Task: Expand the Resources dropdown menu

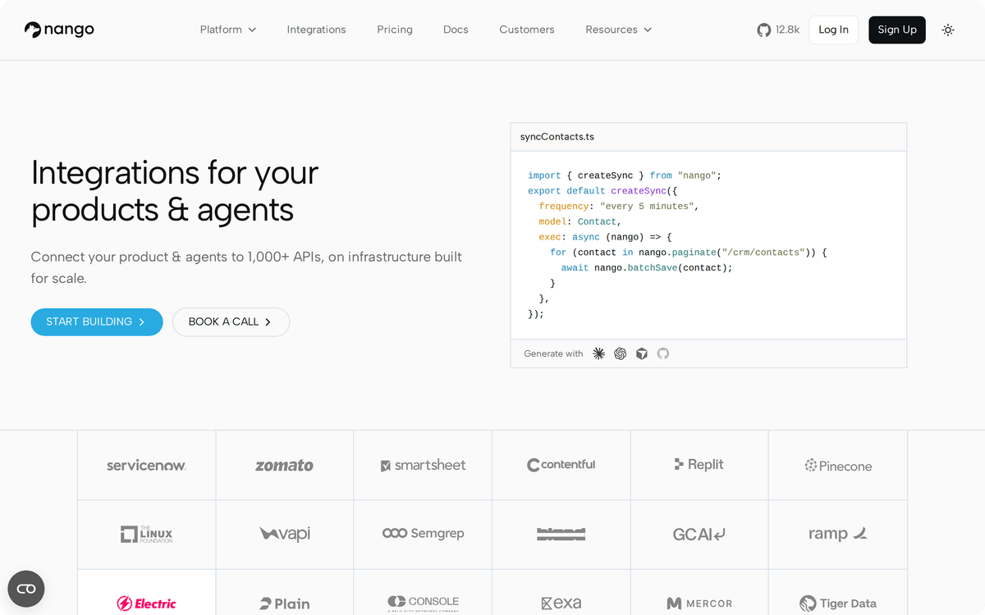Action: [x=618, y=30]
